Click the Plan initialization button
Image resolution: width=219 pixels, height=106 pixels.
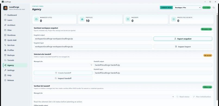click(202, 97)
